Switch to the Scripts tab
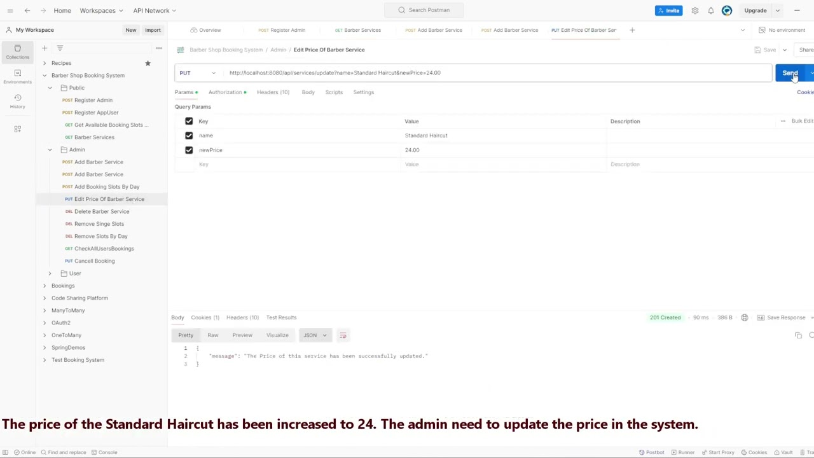 coord(334,92)
